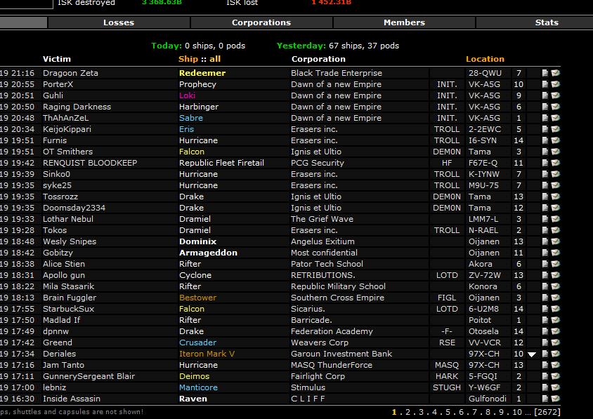Open victim RENQUIST BLOODKEEP's profile
Screen dimensions: 593x419
90,163
